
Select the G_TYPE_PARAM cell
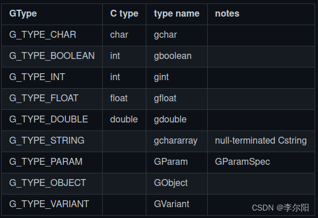52,162
